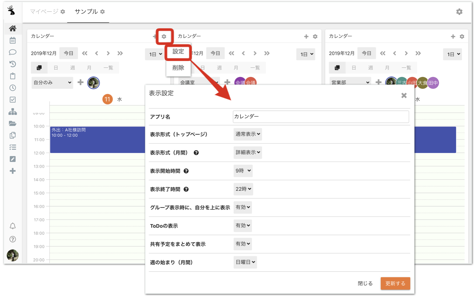Click the gear icon beside サンプル tab

coord(103,12)
